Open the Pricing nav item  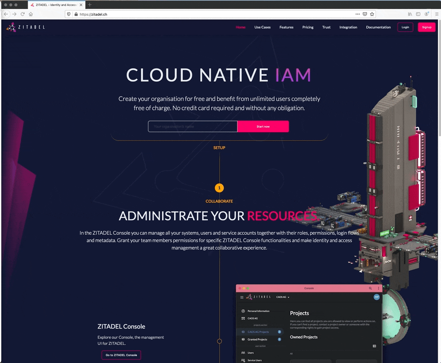[x=308, y=27]
